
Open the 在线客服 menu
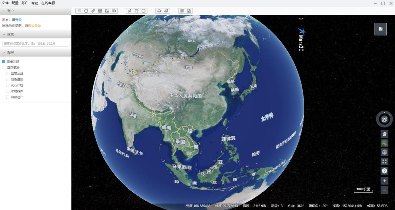[48, 3]
